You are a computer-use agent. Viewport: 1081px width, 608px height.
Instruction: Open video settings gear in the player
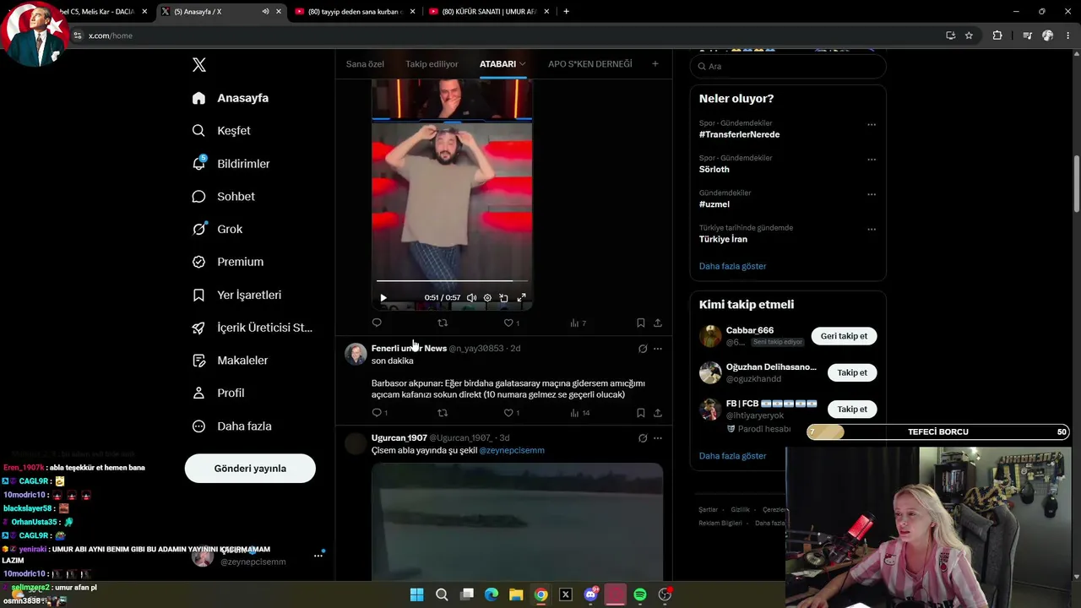point(487,297)
